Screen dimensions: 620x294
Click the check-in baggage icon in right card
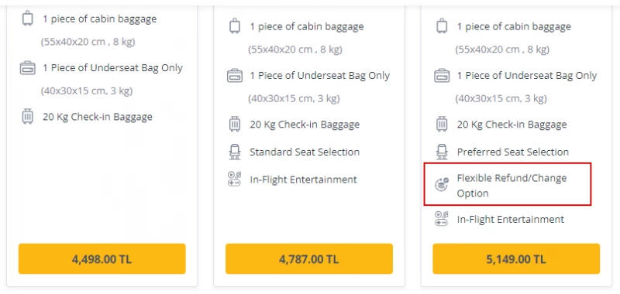[x=442, y=125]
